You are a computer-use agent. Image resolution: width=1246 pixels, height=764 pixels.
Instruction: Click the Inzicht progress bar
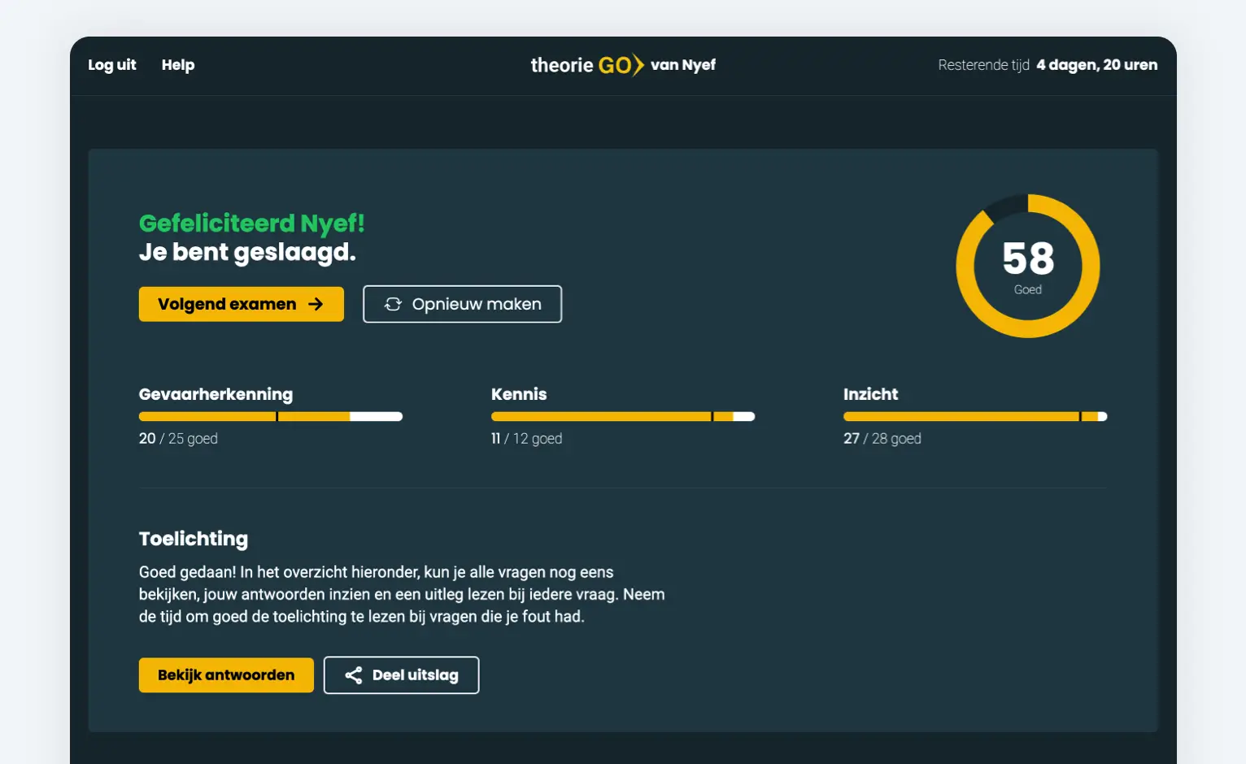974,417
